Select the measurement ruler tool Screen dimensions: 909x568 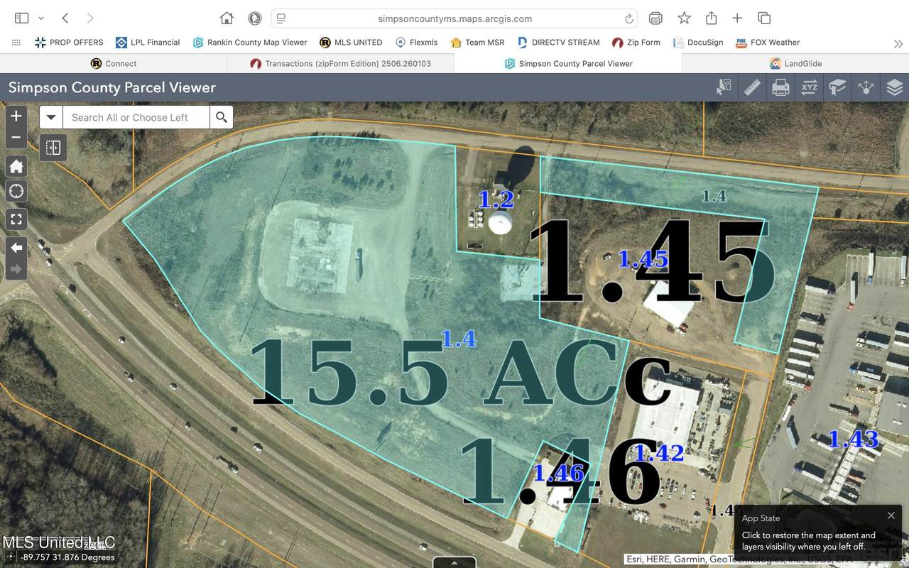[x=752, y=87]
